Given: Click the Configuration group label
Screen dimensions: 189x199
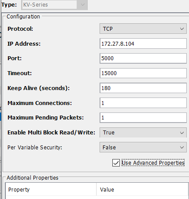Looking at the screenshot, I should point(23,17).
